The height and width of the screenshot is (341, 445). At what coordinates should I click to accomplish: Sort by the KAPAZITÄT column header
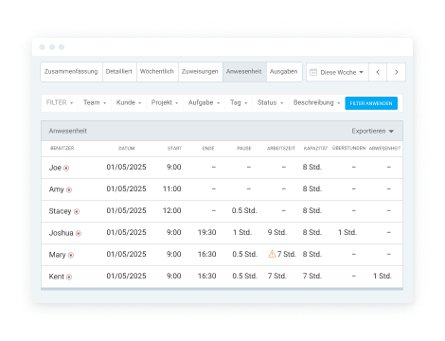tap(315, 148)
